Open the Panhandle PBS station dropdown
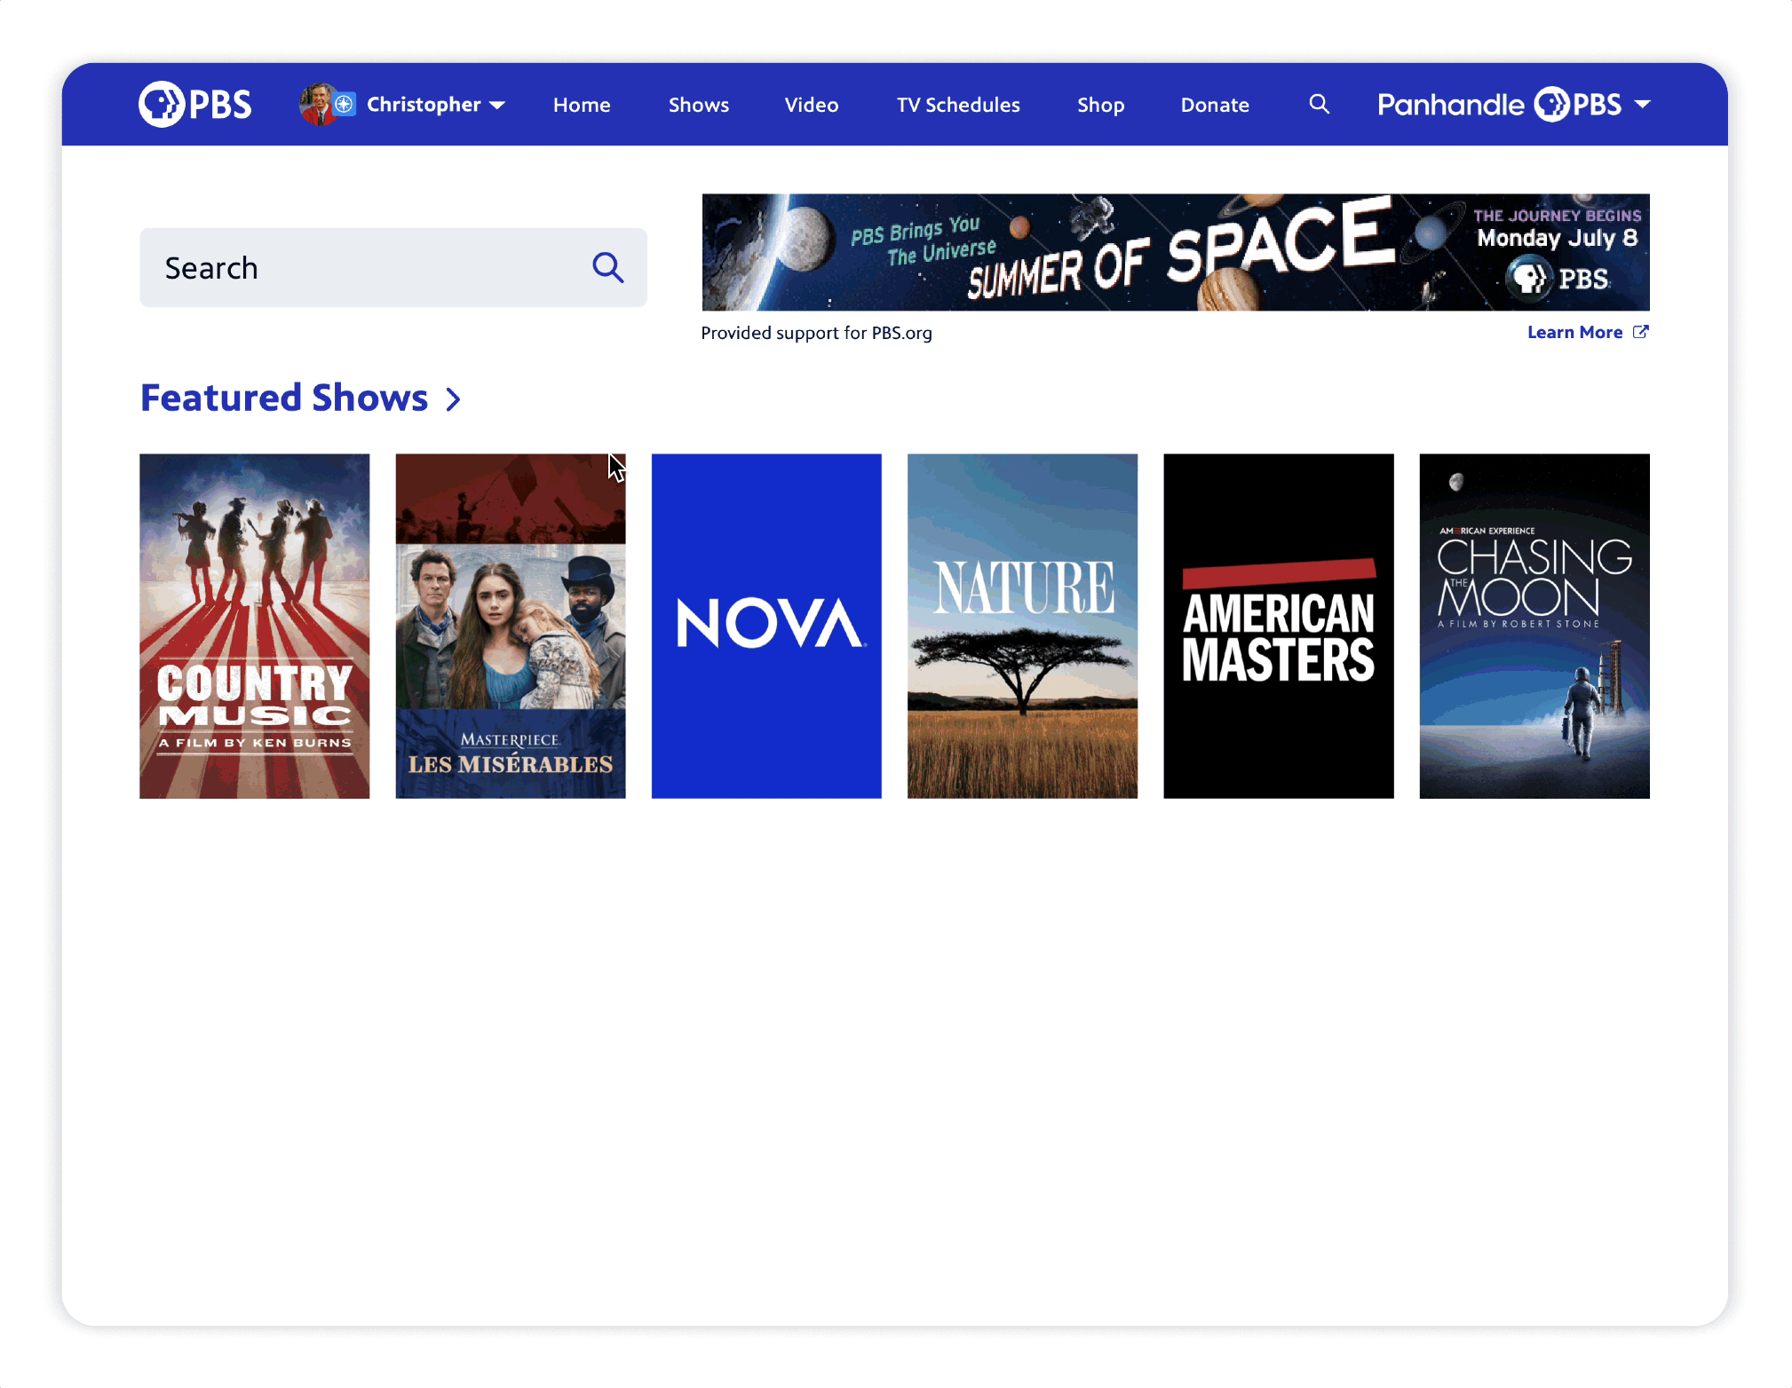This screenshot has height=1388, width=1792. tap(1514, 105)
